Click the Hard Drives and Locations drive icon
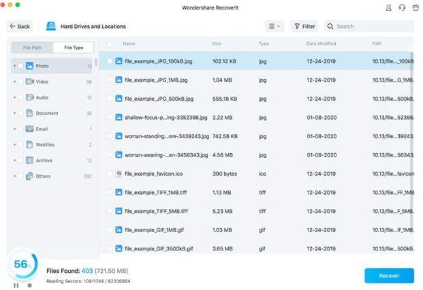The width and height of the screenshot is (423, 290). click(x=51, y=26)
